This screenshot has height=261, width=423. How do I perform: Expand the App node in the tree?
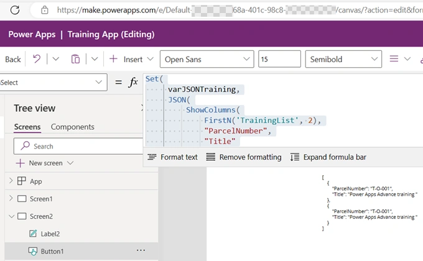pos(11,181)
